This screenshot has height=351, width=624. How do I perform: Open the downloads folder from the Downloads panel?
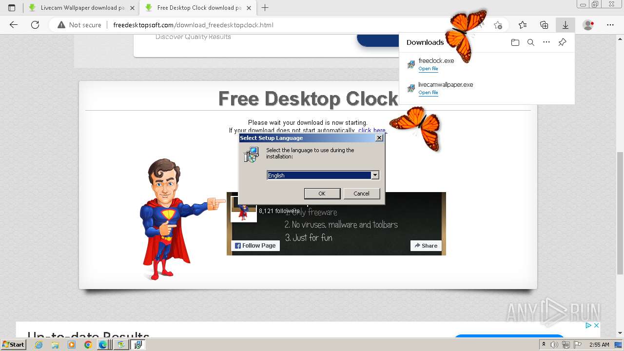coord(515,42)
